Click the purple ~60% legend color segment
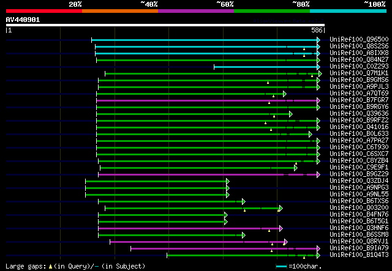Image resolution: width=392 pixels, height=271 pixels. pos(196,11)
